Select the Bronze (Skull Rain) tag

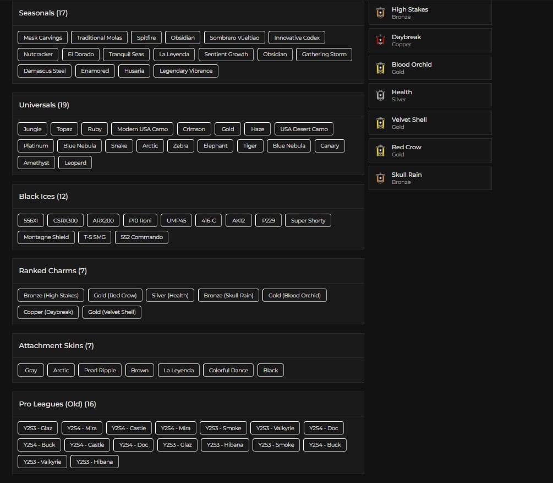(228, 295)
